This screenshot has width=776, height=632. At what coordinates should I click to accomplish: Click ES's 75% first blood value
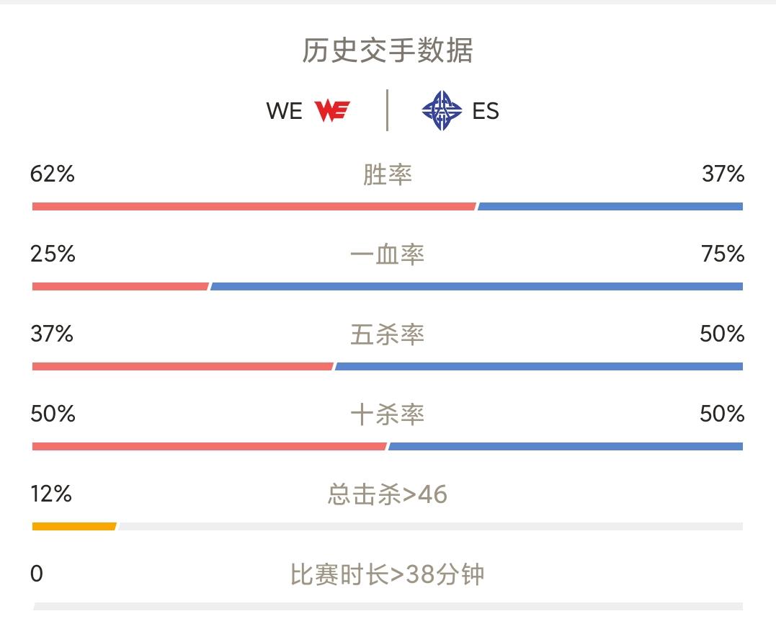pyautogui.click(x=723, y=254)
